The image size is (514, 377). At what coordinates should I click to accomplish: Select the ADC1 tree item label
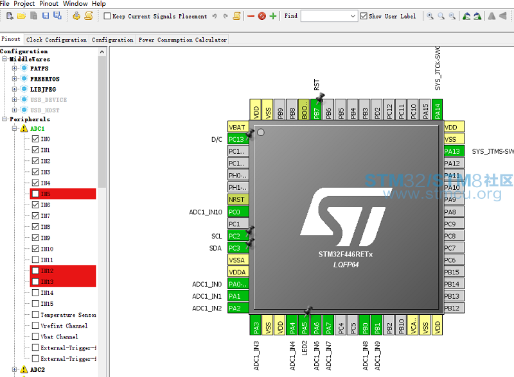[x=37, y=129]
